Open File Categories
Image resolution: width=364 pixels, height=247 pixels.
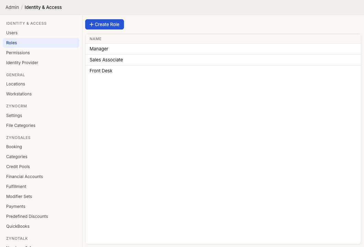(41, 126)
